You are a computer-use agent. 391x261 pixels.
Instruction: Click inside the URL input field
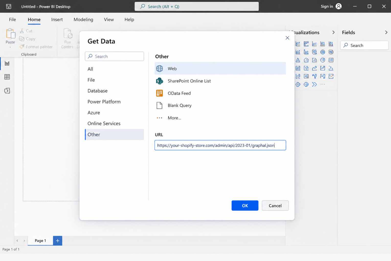[220, 145]
